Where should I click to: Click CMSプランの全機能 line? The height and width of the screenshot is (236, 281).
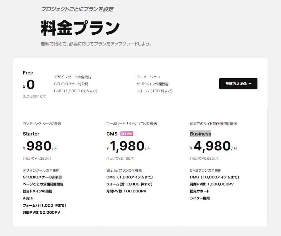(x=206, y=170)
